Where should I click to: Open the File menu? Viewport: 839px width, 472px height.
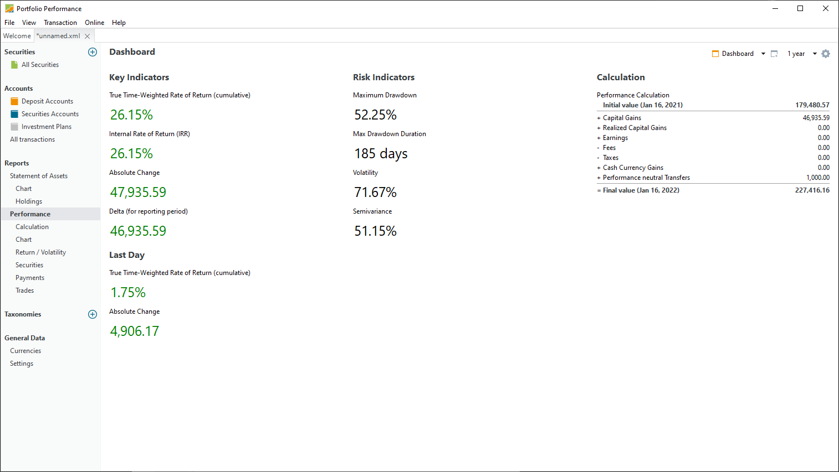pos(9,23)
